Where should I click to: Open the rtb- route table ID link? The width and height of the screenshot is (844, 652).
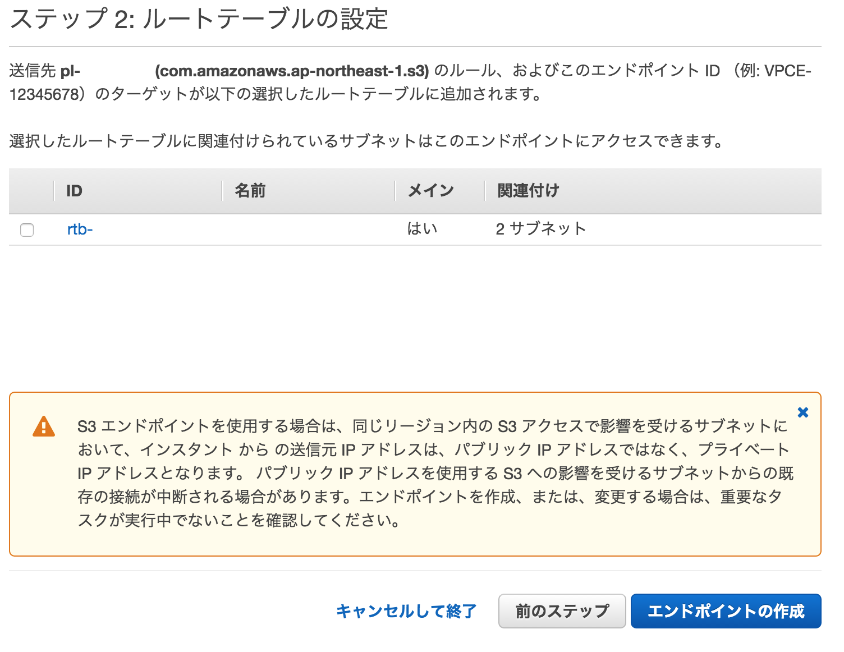(80, 229)
